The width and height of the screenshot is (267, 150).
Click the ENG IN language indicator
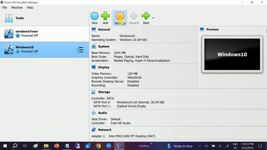235,146
